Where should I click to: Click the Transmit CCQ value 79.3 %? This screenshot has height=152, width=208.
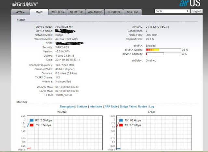[x=150, y=39]
